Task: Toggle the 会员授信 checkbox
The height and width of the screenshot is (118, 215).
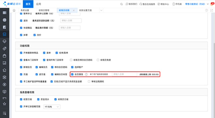Action: 72,74
